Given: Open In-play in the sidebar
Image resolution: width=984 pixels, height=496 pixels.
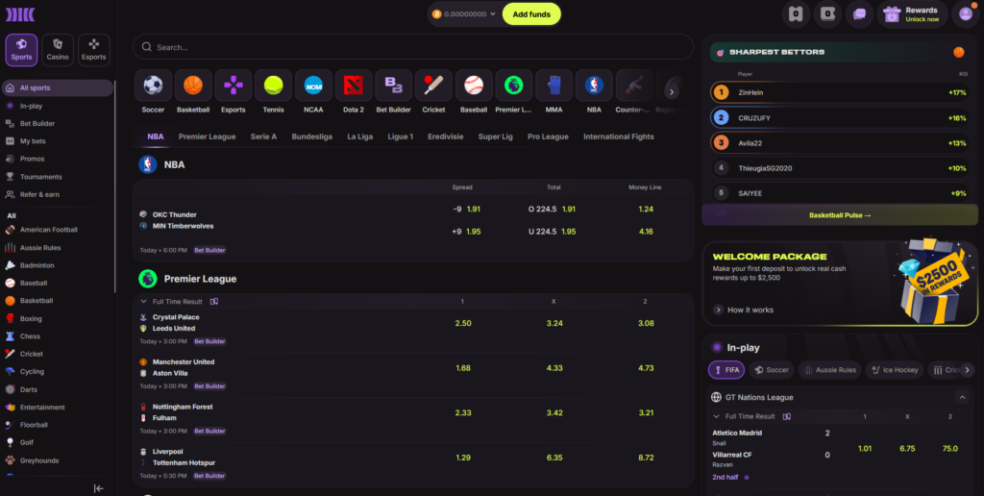Looking at the screenshot, I should (32, 106).
